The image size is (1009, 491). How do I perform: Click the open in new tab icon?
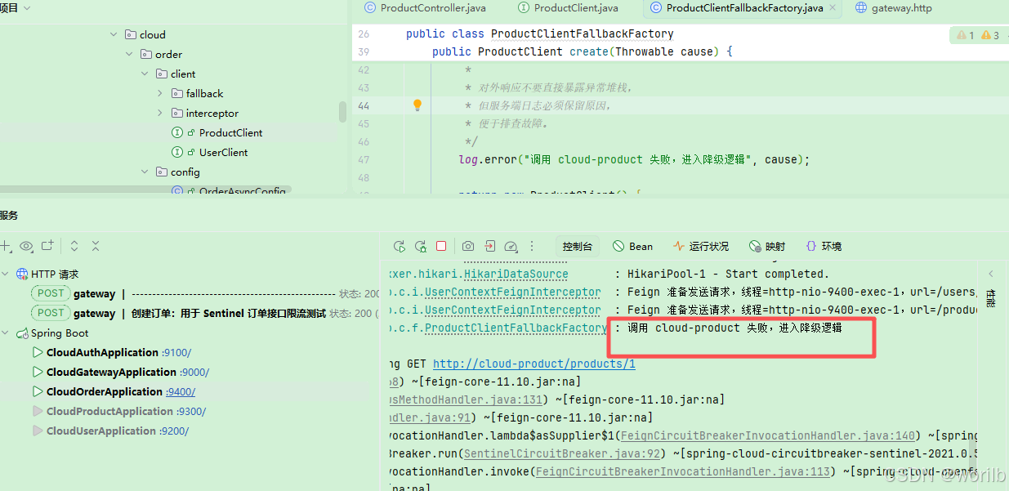[47, 246]
